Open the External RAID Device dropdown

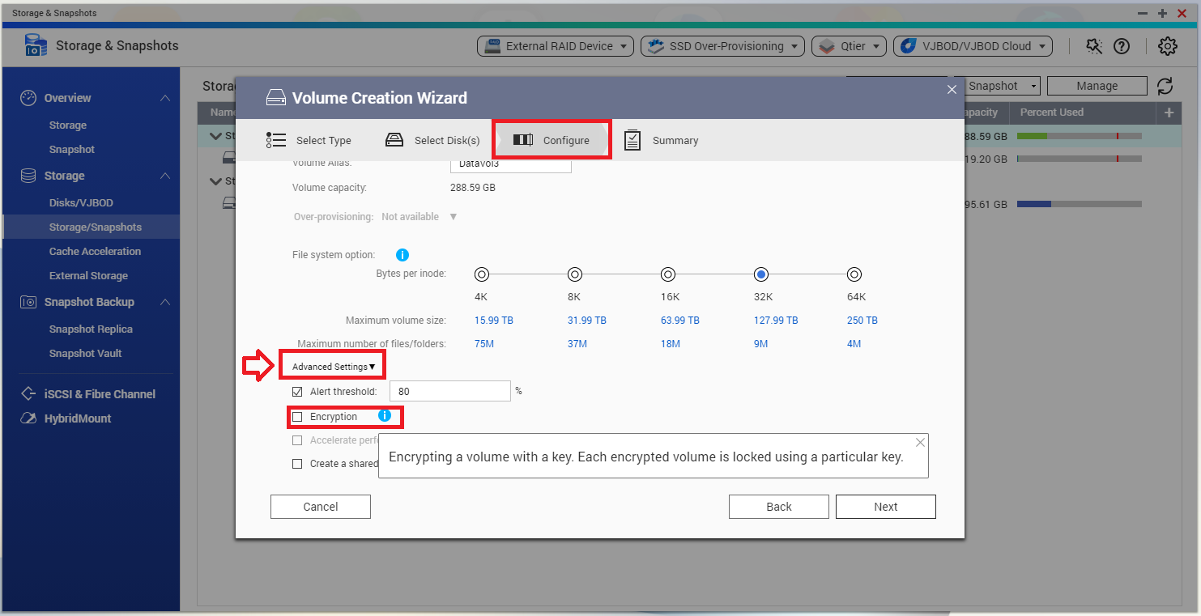click(x=555, y=46)
